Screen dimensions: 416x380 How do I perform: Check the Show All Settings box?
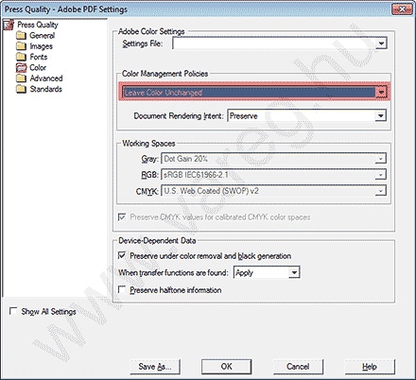[x=13, y=311]
